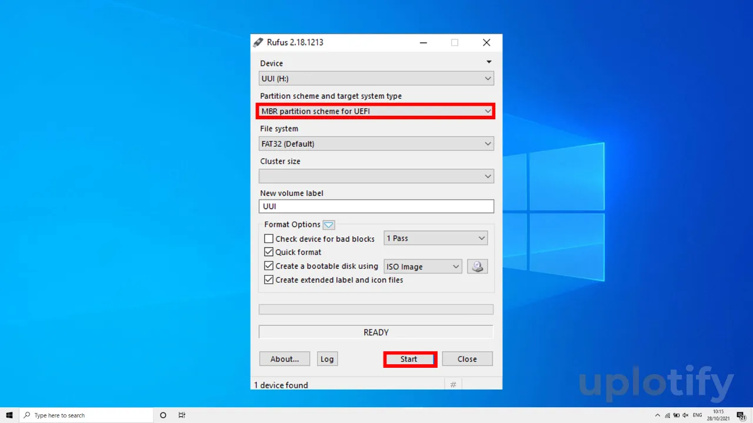Click the 'Partition scheme and target system type' label
This screenshot has height=423, width=753.
tap(331, 96)
